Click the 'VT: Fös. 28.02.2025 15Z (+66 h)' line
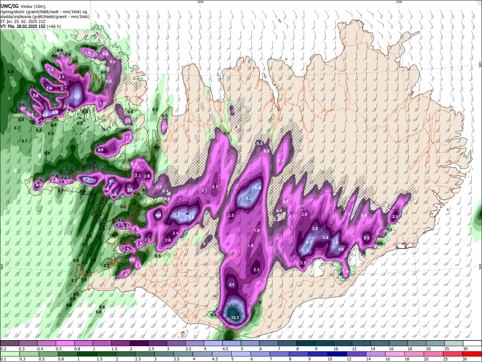This screenshot has width=482, height=362. click(31, 26)
